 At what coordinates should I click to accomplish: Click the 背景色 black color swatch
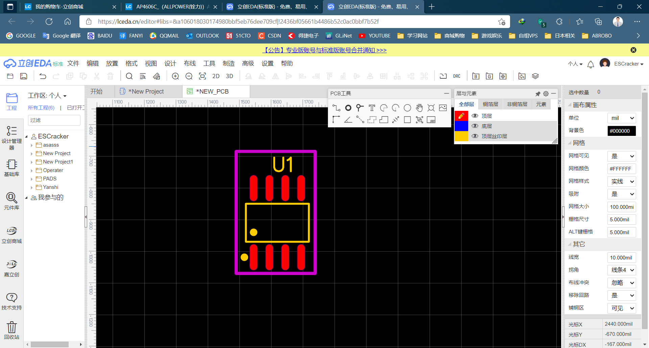tap(621, 131)
